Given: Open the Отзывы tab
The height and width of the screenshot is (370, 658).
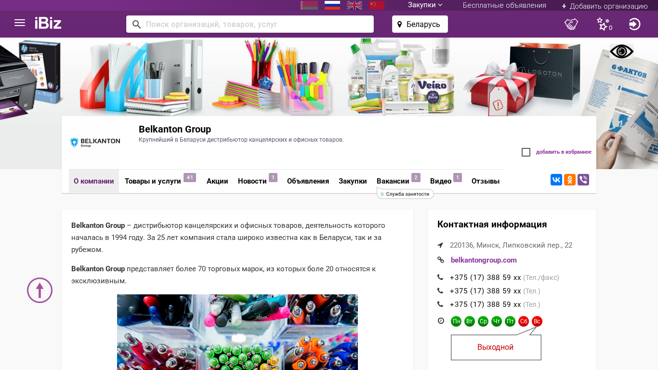Looking at the screenshot, I should pyautogui.click(x=486, y=181).
